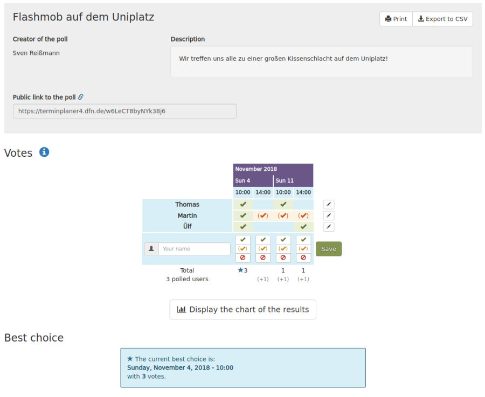485x397 pixels.
Task: Click the pencil icon in Ülf's row
Action: (328, 227)
